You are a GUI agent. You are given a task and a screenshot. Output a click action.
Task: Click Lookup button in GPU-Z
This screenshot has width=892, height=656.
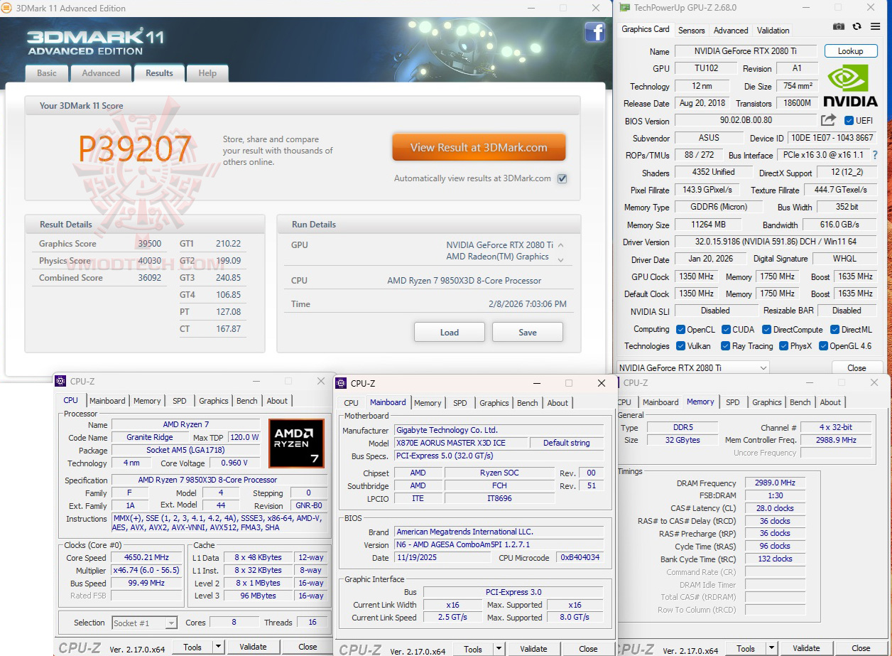[x=850, y=51]
